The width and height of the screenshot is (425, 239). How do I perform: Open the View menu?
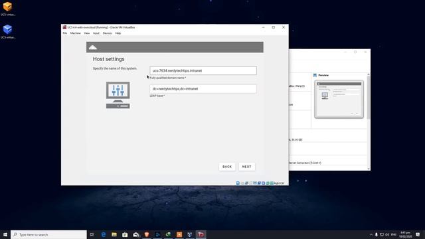click(x=87, y=33)
